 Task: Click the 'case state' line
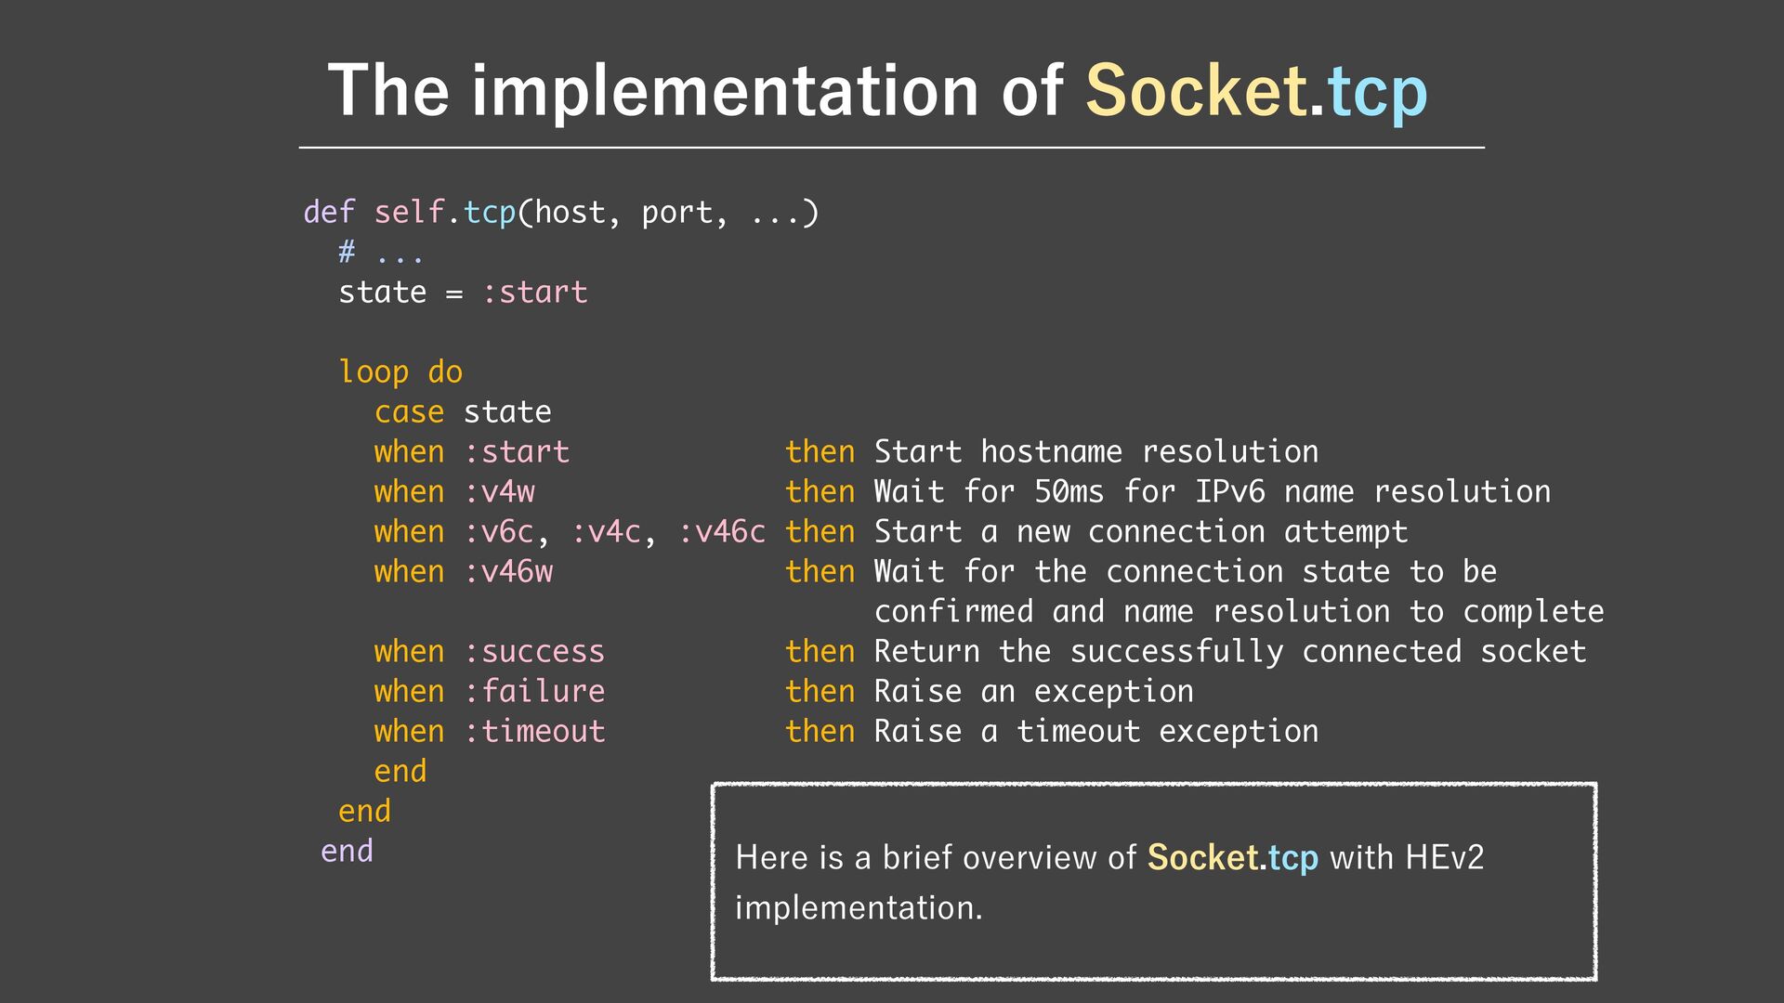point(463,412)
